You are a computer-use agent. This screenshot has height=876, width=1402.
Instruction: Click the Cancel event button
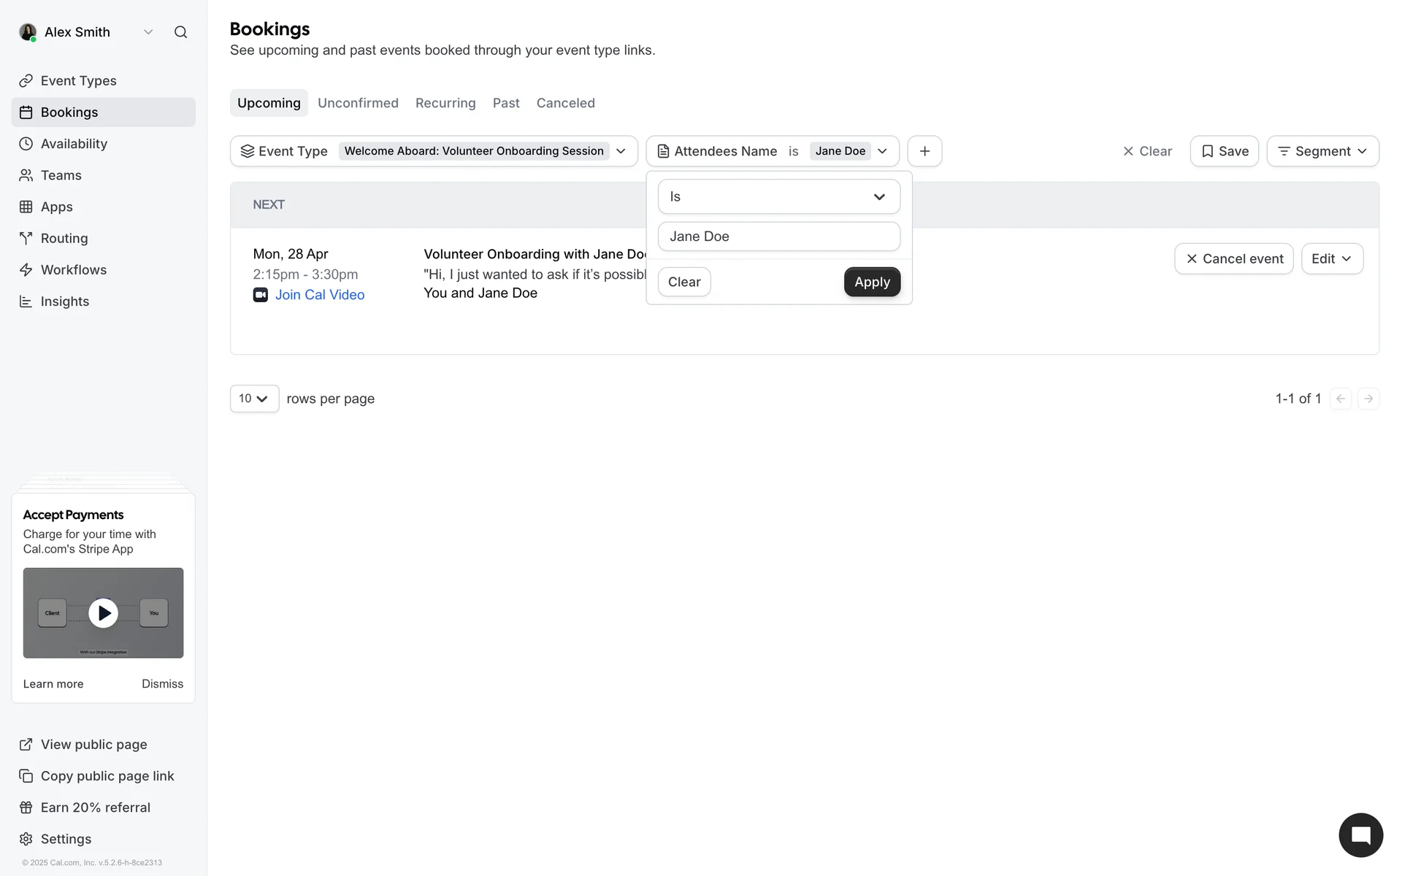(x=1233, y=259)
